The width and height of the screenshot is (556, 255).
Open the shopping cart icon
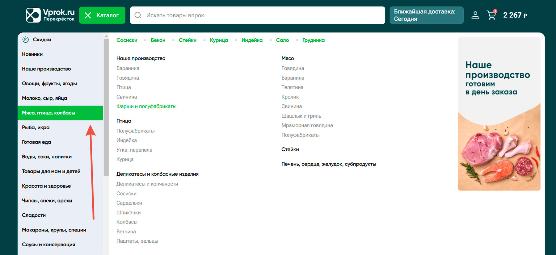pyautogui.click(x=491, y=15)
